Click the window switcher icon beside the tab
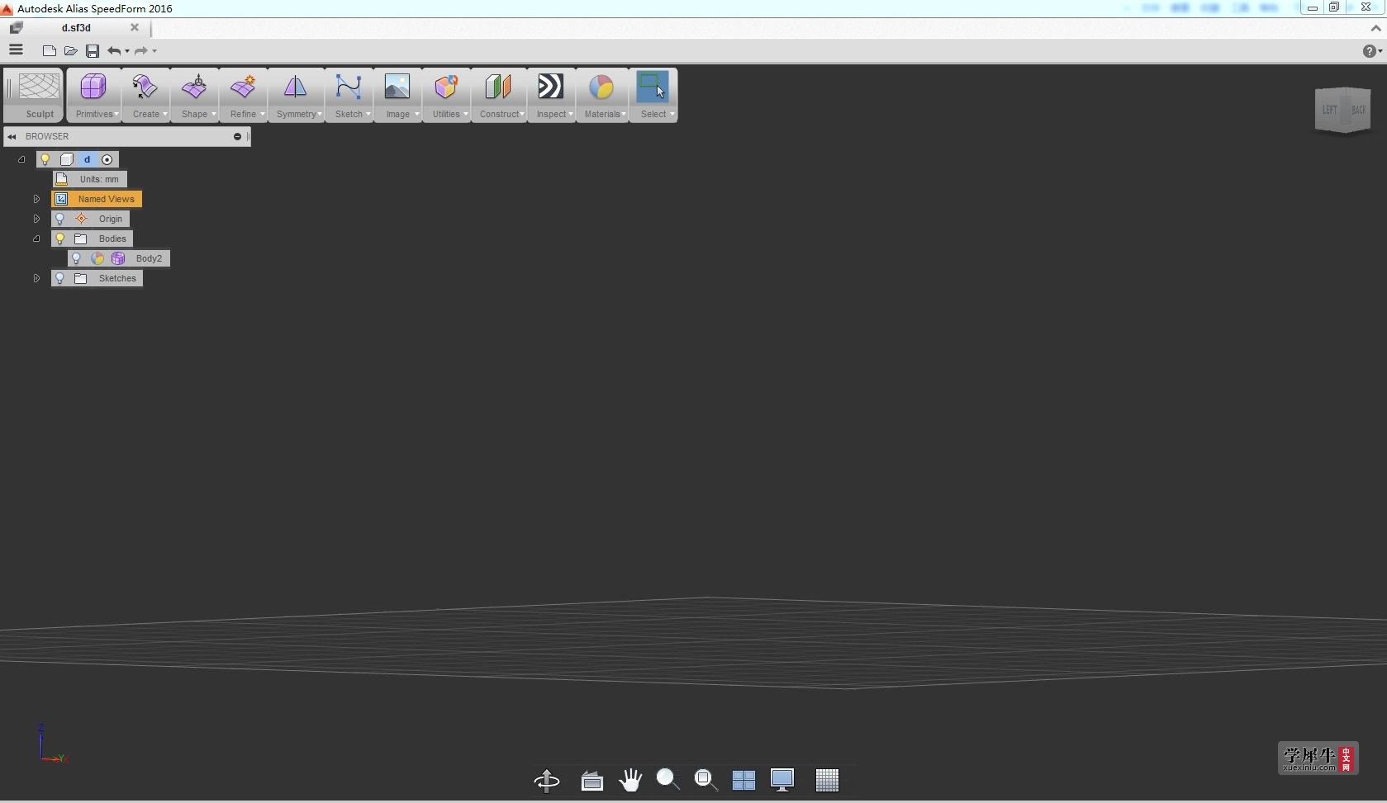This screenshot has height=803, width=1387. click(x=16, y=27)
